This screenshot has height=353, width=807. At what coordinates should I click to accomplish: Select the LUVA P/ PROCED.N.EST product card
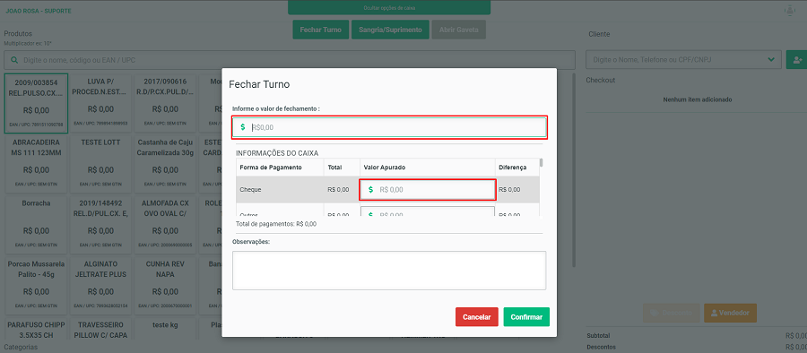pos(100,103)
